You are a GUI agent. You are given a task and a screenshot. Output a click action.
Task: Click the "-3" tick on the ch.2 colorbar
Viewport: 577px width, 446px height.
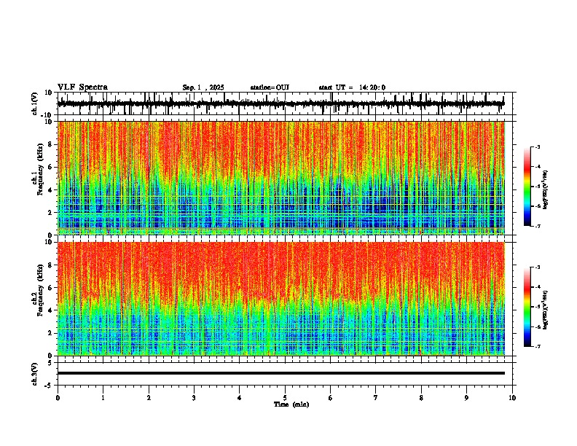537,267
